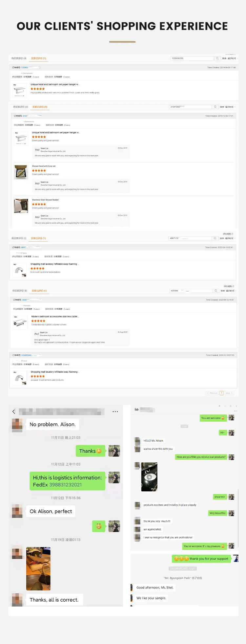Screen dimensions: 246x644
Task: Click the Previous pagination button
Action: (x=212, y=393)
